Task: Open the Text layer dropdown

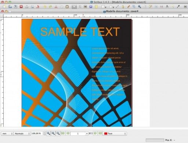Action: pos(115,133)
